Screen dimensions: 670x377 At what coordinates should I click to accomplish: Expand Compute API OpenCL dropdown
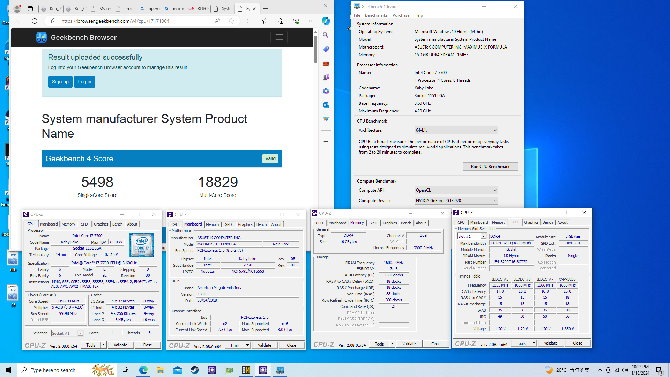(x=456, y=190)
